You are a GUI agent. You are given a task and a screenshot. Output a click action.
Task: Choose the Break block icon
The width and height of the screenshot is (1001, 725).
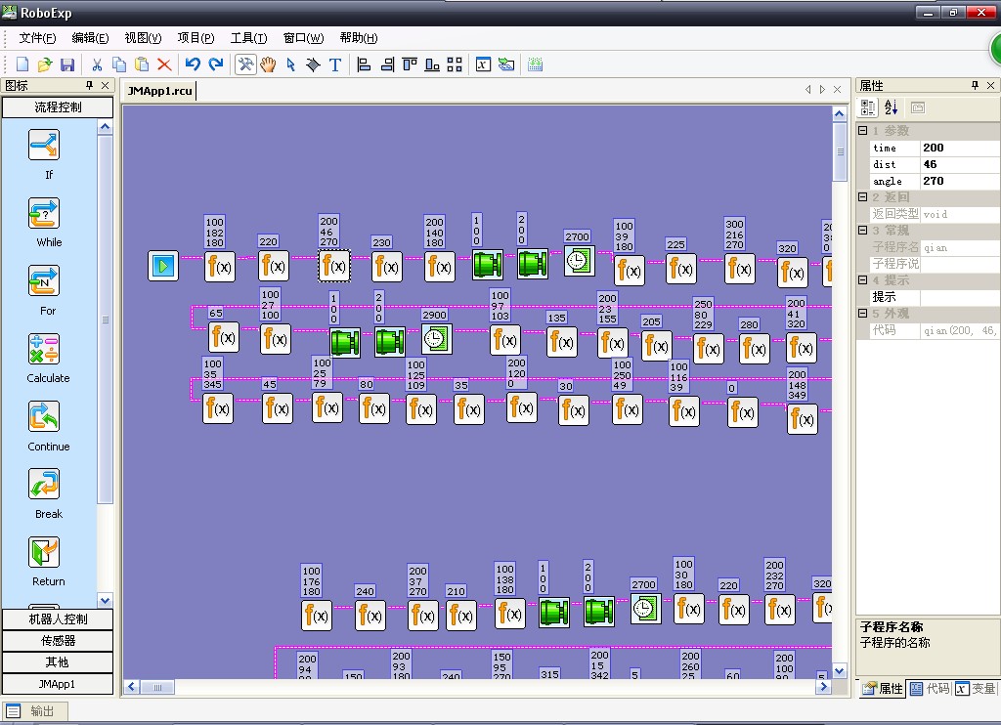click(45, 485)
